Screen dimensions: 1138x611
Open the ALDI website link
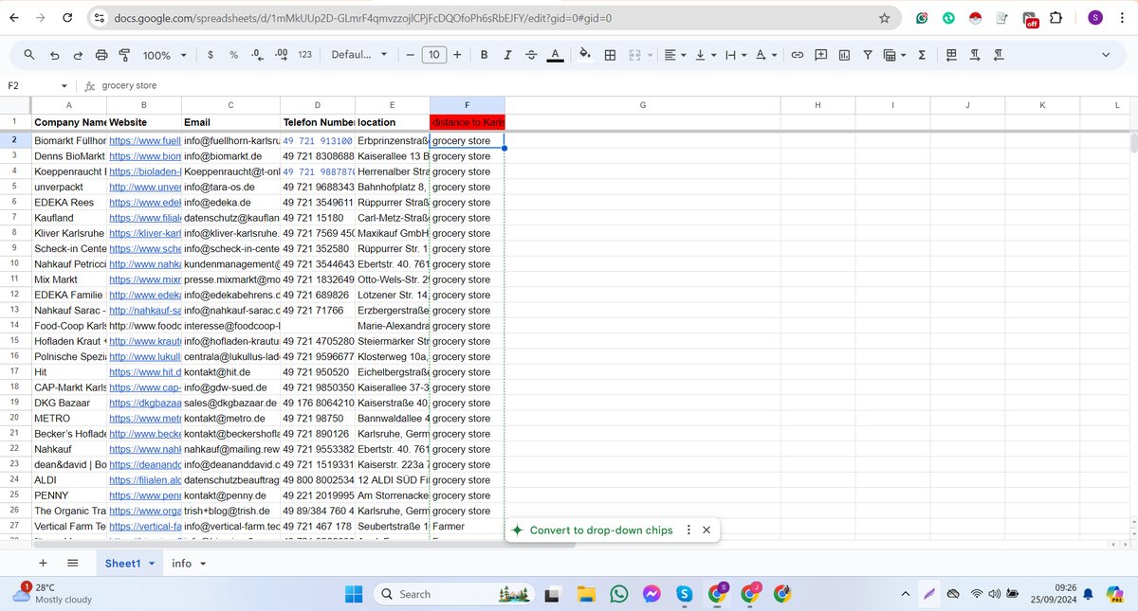click(145, 479)
